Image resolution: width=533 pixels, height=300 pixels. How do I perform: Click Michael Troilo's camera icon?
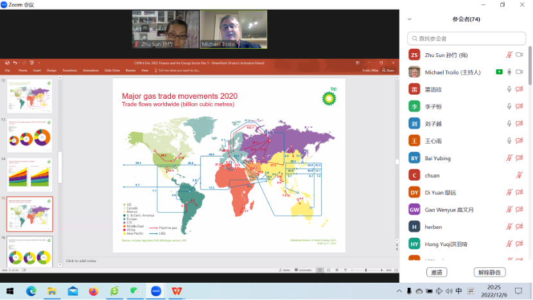520,72
